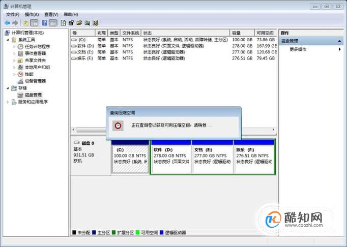The width and height of the screenshot is (347, 247).
Task: Select 计算机管理(本地) root node
Action: (x=27, y=33)
